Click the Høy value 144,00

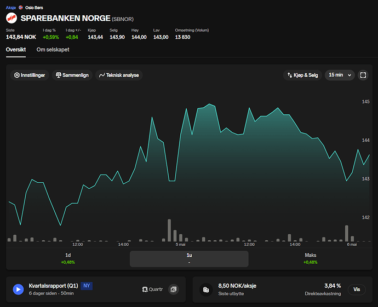139,37
